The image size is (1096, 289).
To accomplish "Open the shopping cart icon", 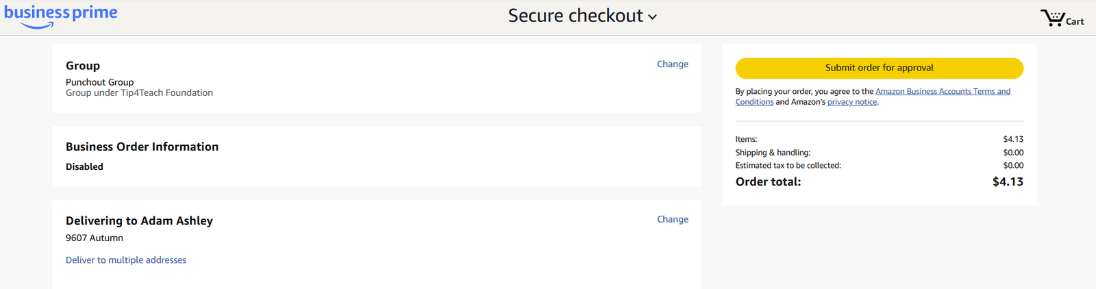I will tap(1061, 18).
